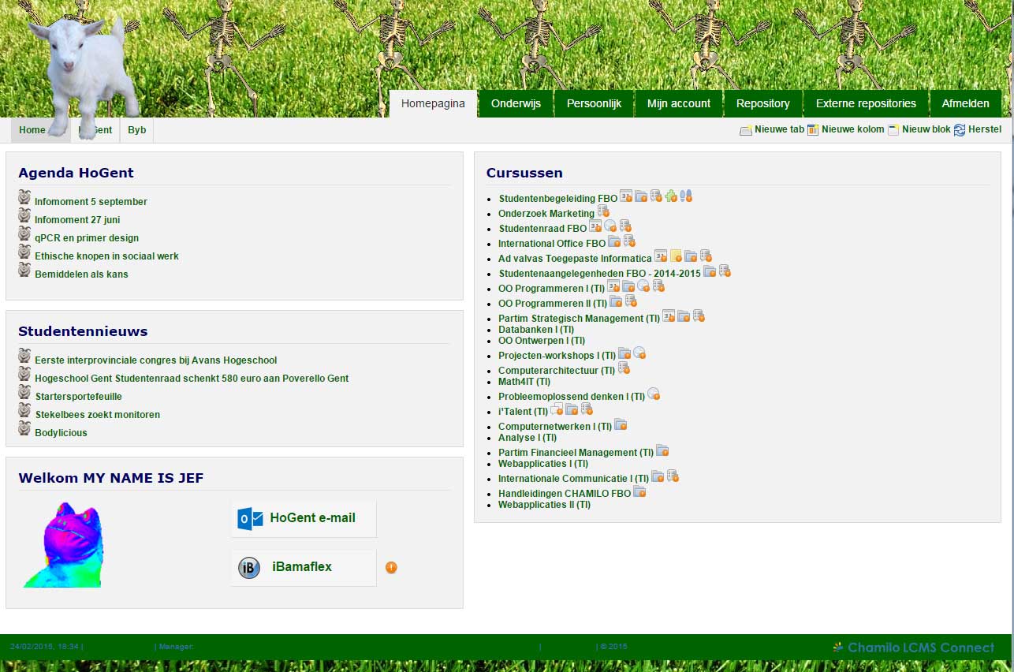This screenshot has width=1014, height=672.
Task: Open the folder icon beside Computernetwerken I (TI)
Action: [x=621, y=424]
